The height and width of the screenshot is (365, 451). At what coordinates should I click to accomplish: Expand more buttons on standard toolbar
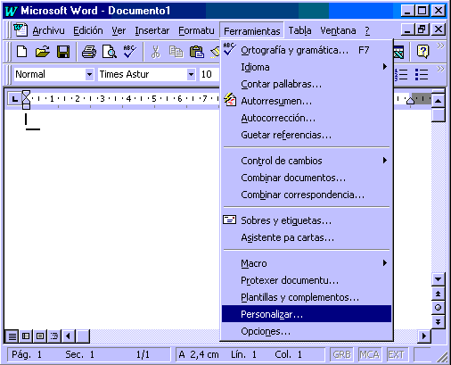[440, 46]
